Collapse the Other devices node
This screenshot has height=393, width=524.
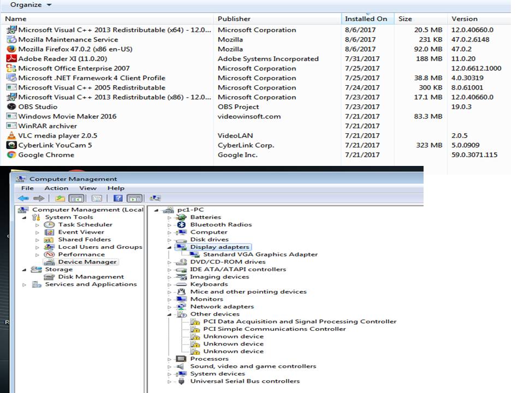click(x=169, y=315)
